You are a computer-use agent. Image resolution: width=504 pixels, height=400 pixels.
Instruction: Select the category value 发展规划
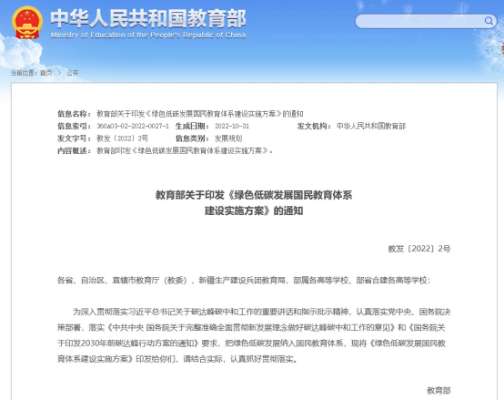tap(228, 138)
